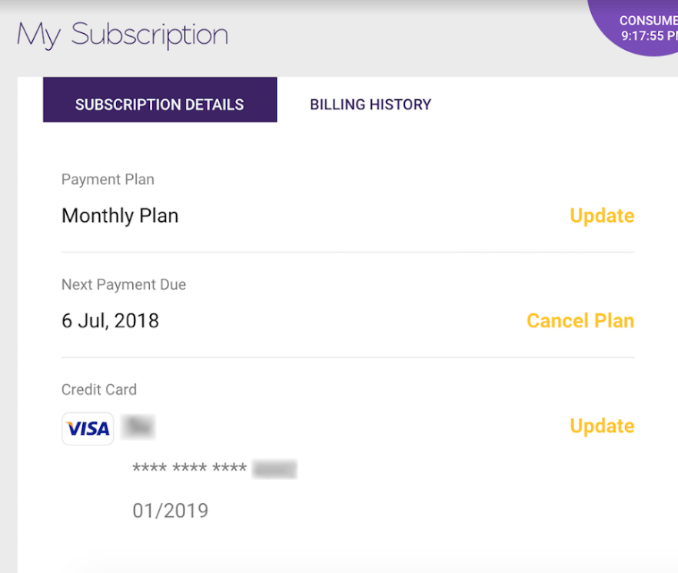Update the saved credit card
The height and width of the screenshot is (573, 678).
tap(602, 426)
